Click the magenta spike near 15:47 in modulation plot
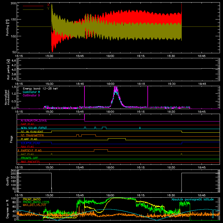The height and width of the screenshot is (223, 223). click(x=84, y=96)
